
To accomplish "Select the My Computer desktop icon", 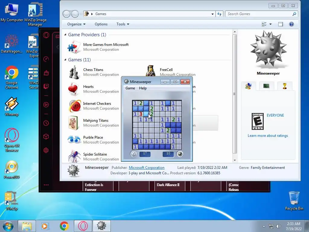I will coord(12,12).
